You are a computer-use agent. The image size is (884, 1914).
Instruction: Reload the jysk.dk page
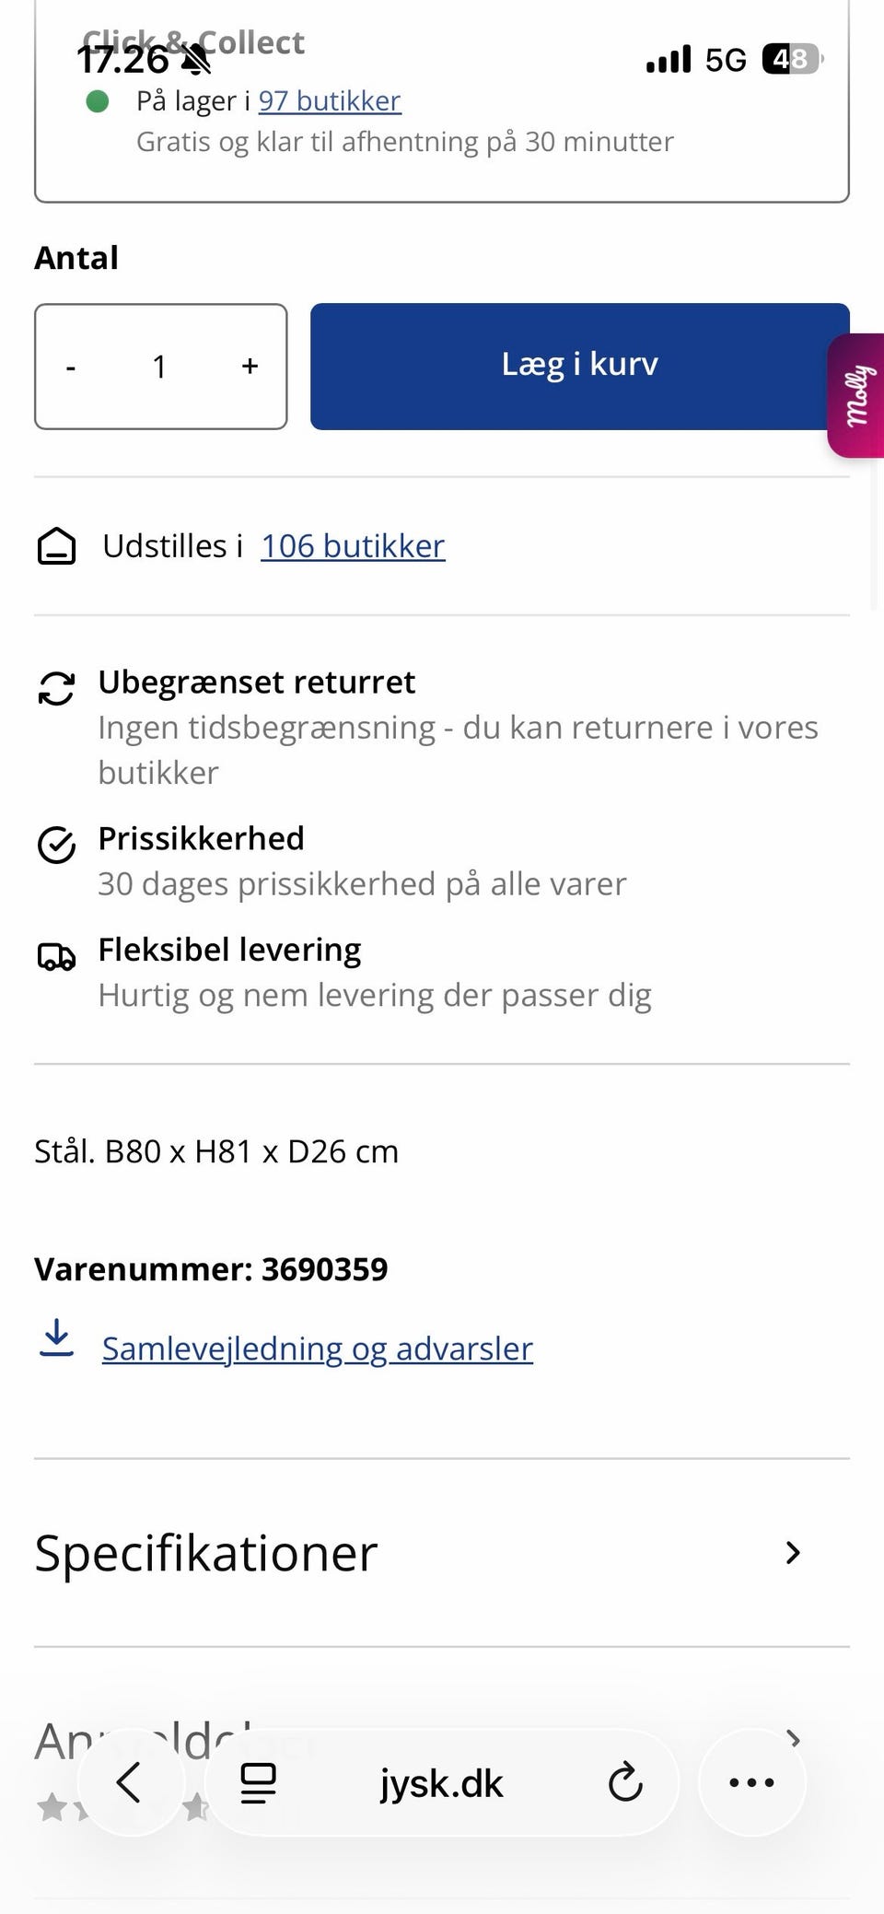pyautogui.click(x=625, y=1783)
